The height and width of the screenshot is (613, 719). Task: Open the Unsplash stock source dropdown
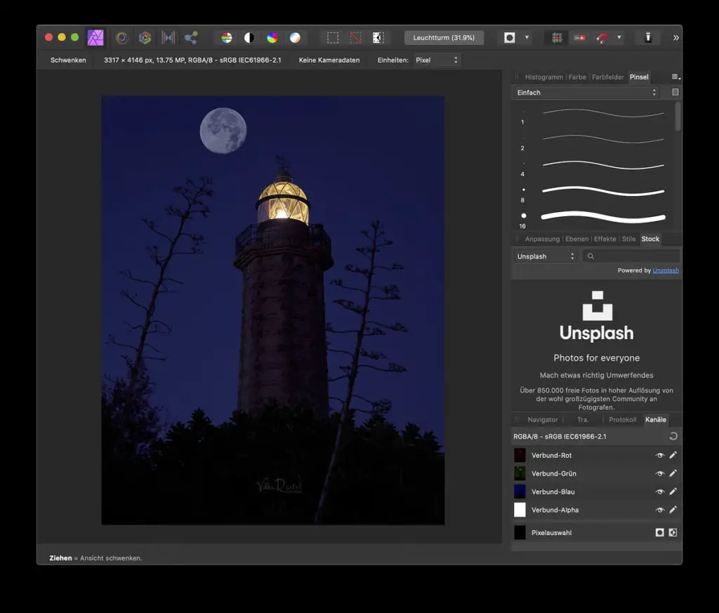(x=545, y=256)
